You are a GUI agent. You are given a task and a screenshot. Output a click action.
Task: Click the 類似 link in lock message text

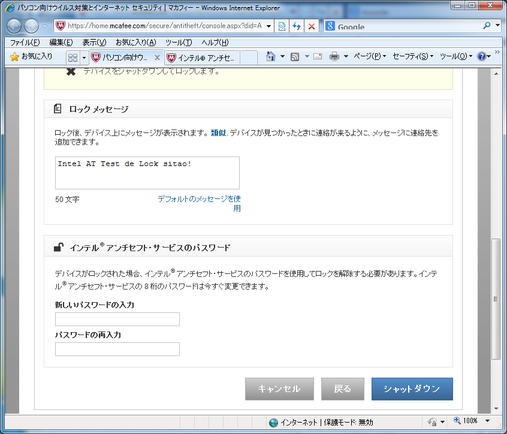[218, 132]
